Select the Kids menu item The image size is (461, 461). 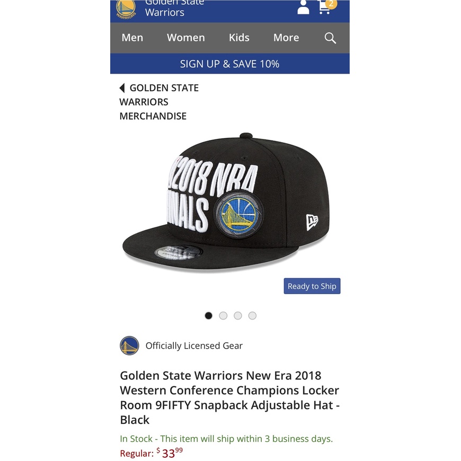click(x=238, y=38)
